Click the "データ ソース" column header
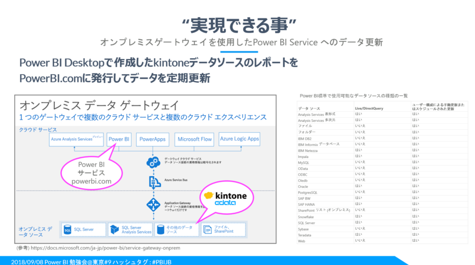The height and width of the screenshot is (265, 475). tap(309, 108)
